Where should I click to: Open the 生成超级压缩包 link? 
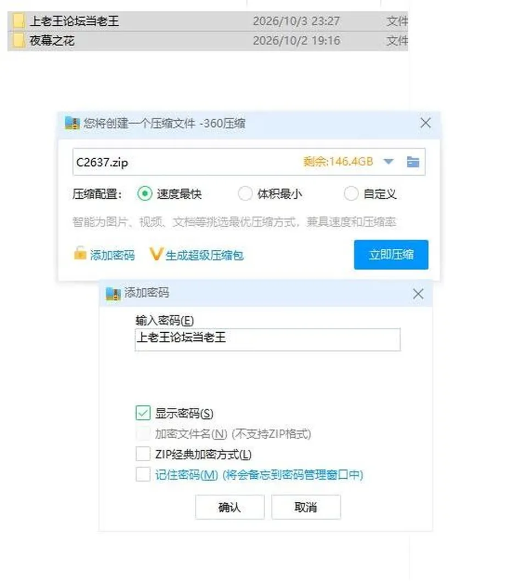coord(205,255)
